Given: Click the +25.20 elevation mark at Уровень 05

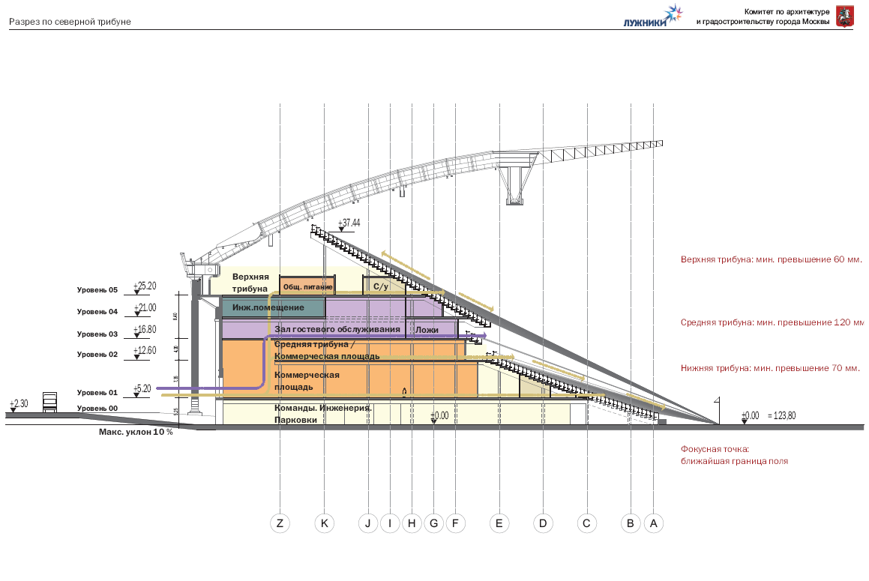Looking at the screenshot, I should click(x=145, y=287).
